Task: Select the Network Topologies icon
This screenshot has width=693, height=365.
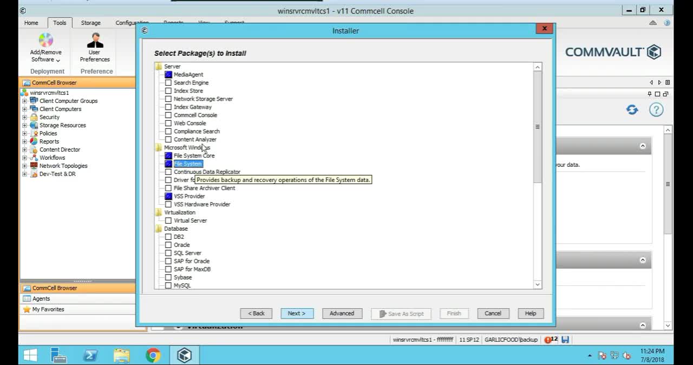Action: (34, 166)
